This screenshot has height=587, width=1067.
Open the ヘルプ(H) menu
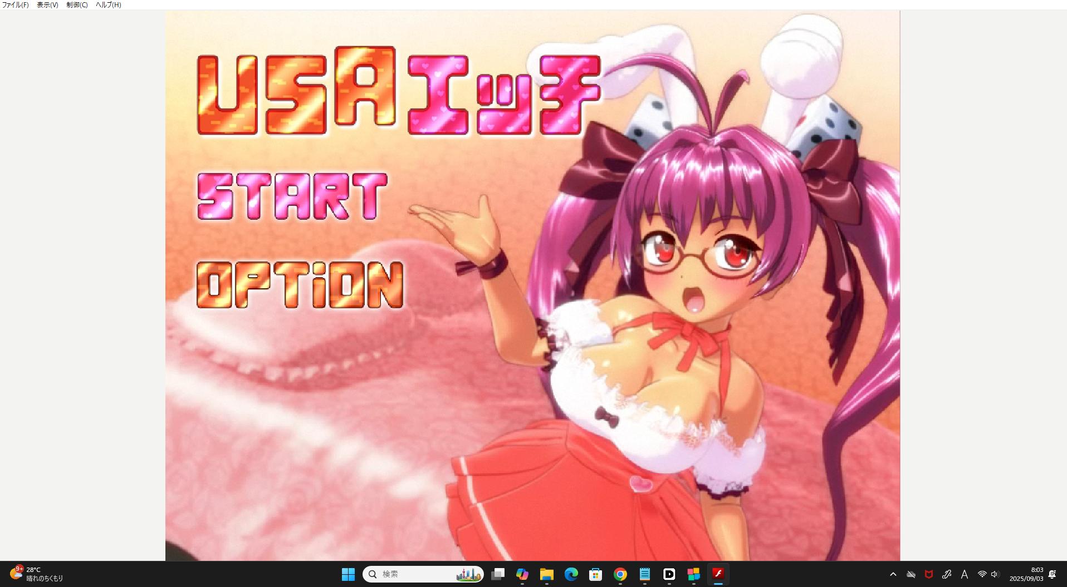[x=108, y=5]
